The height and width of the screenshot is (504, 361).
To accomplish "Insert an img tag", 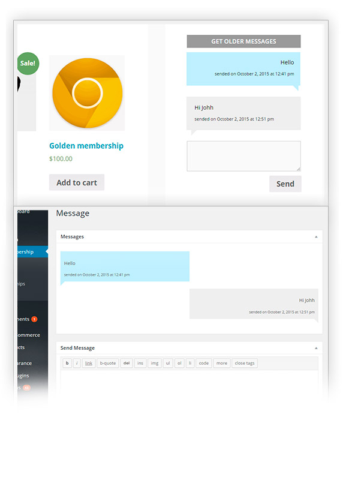I will 155,363.
